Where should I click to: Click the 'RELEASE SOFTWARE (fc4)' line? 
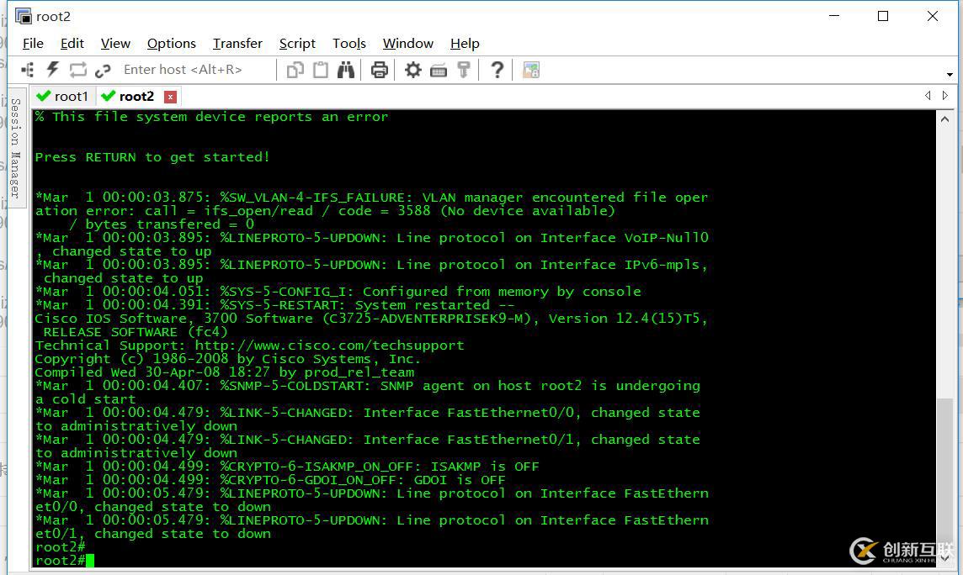coord(136,332)
